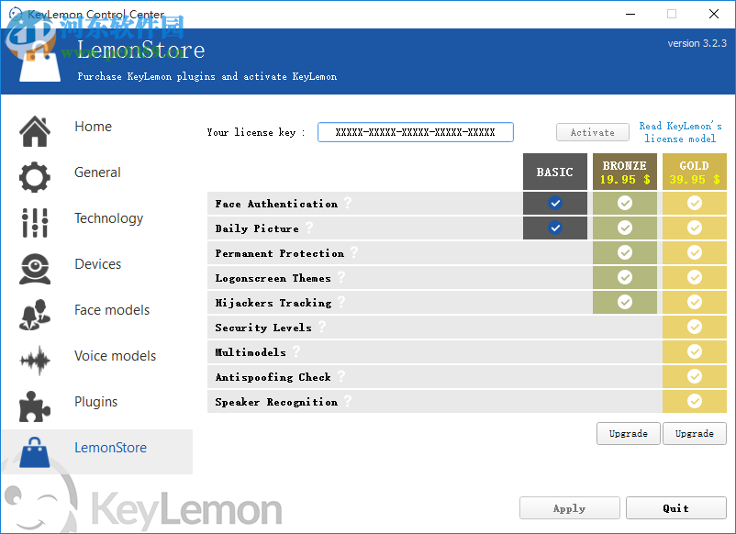Toggle Face Authentication in the BASIC column

554,204
